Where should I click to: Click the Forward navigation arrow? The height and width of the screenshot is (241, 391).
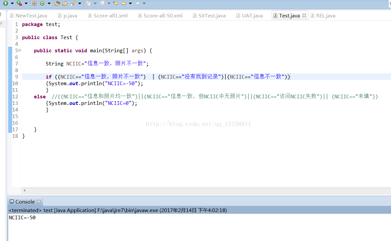tap(137, 3)
